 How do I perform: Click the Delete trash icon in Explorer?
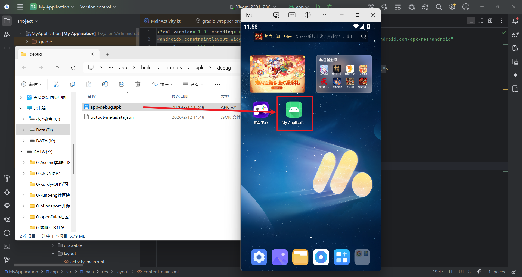pyautogui.click(x=138, y=84)
